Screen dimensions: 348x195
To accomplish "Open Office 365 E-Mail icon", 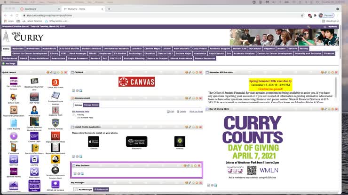I will click(55, 82).
